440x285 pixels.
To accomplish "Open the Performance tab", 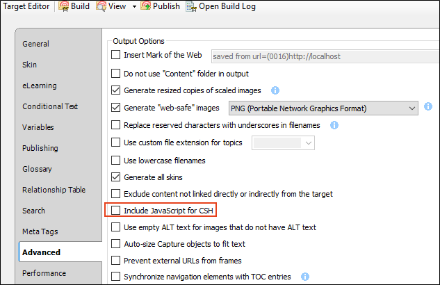I will (44, 273).
